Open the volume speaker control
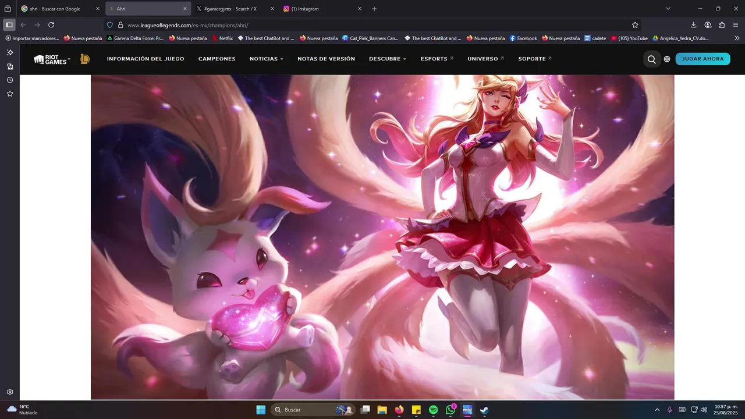745x419 pixels. pyautogui.click(x=704, y=410)
